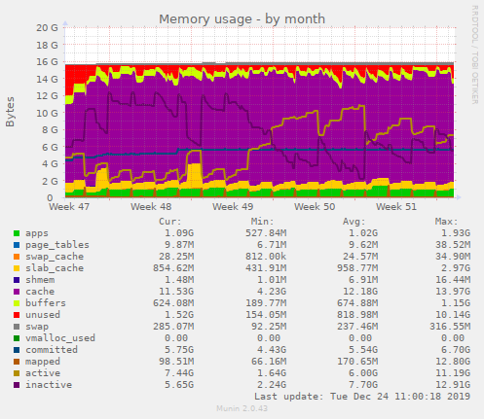Click the dark purple inactive legend swatch
This screenshot has width=484, height=419.
17,385
